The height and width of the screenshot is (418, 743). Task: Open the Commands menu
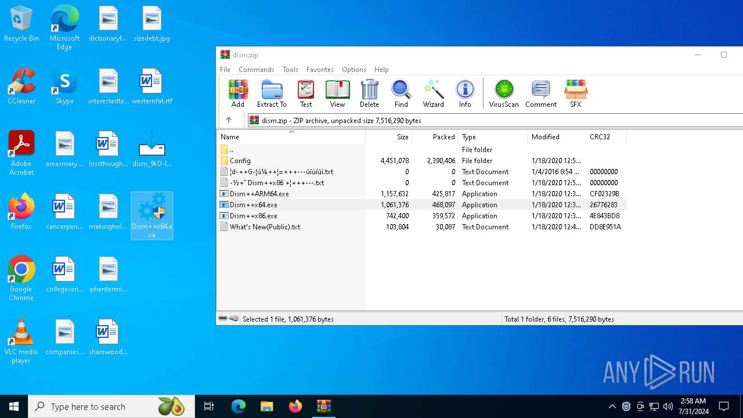click(x=257, y=69)
